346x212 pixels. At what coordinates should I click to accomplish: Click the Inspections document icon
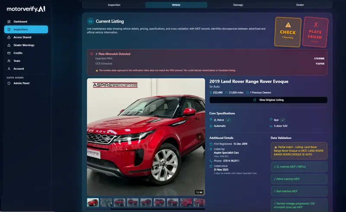point(9,29)
